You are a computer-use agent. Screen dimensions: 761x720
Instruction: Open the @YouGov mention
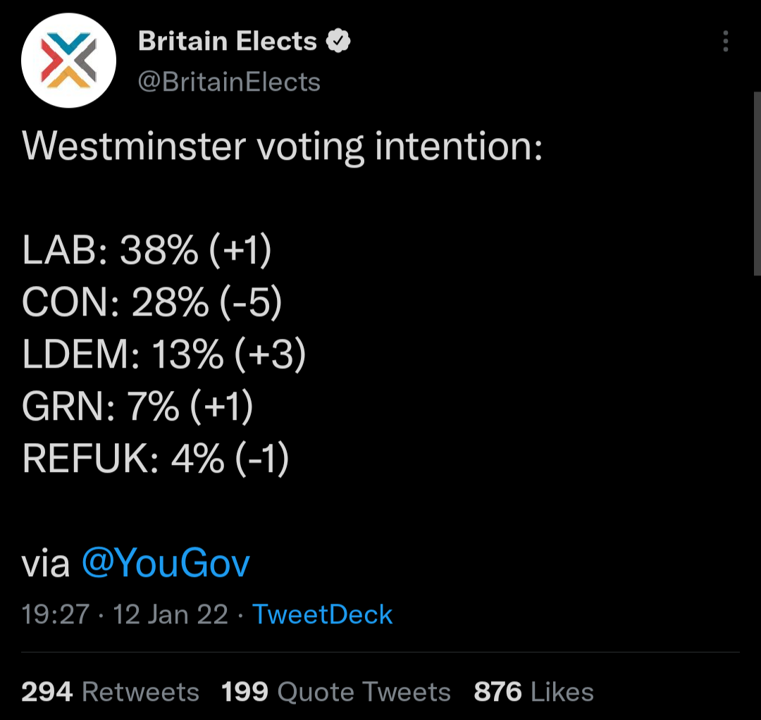pos(166,564)
